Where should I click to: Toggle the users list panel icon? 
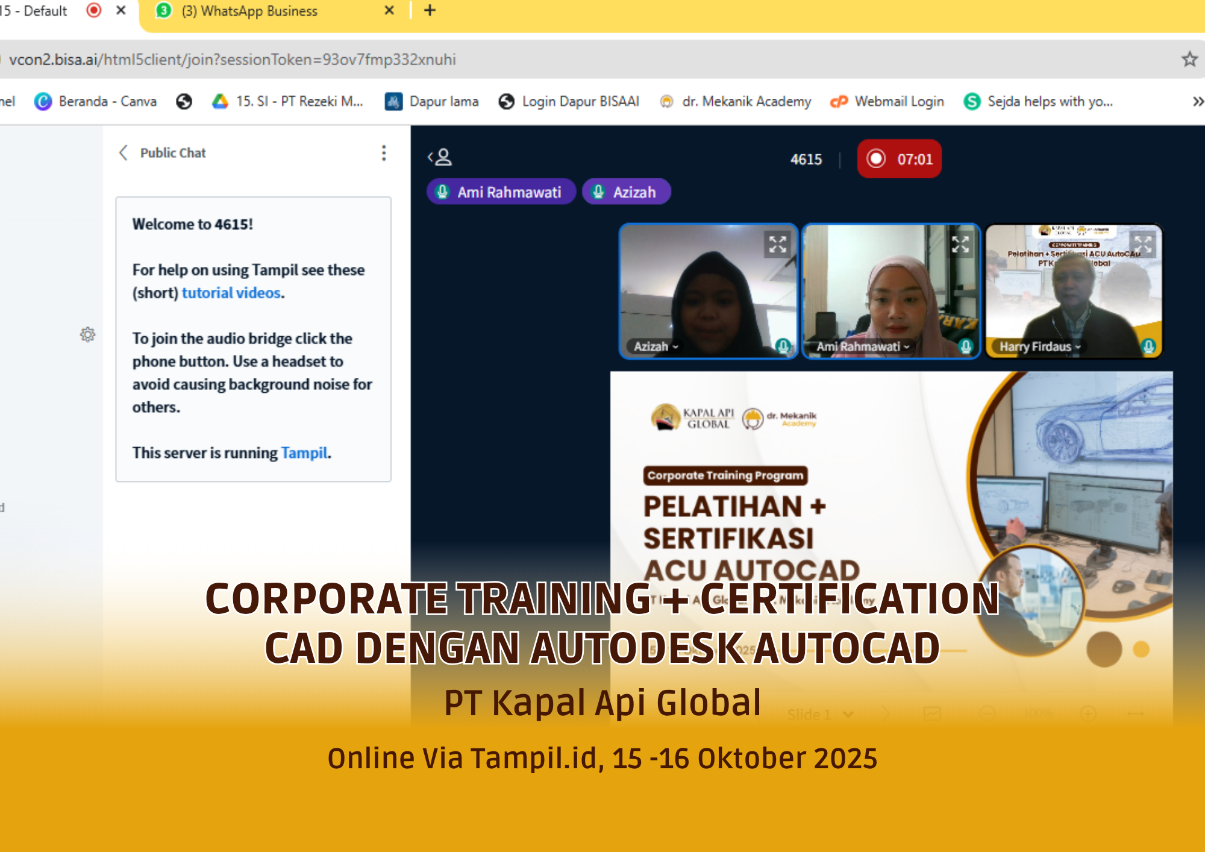tap(440, 158)
